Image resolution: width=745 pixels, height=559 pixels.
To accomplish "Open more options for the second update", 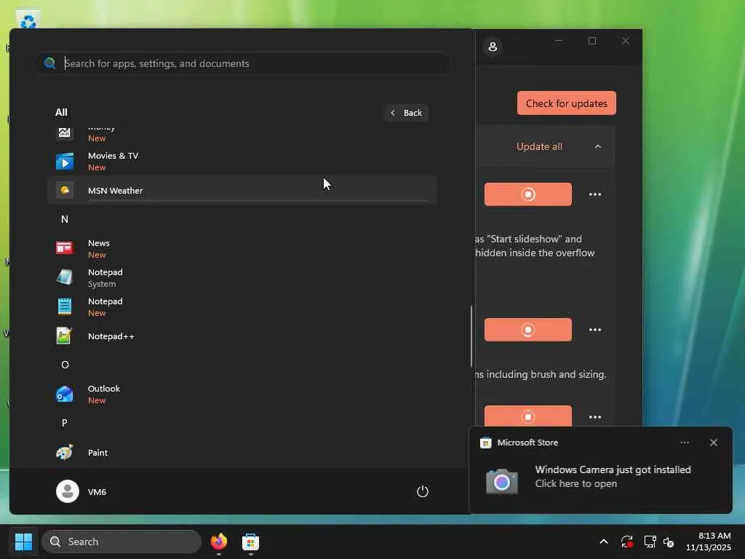I will (595, 330).
